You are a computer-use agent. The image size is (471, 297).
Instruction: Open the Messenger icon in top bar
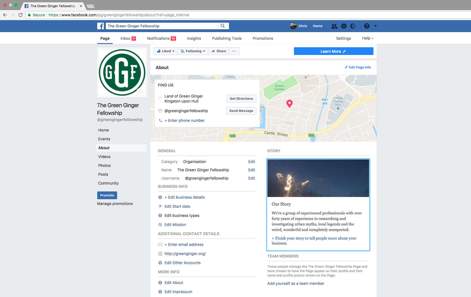[x=344, y=26]
